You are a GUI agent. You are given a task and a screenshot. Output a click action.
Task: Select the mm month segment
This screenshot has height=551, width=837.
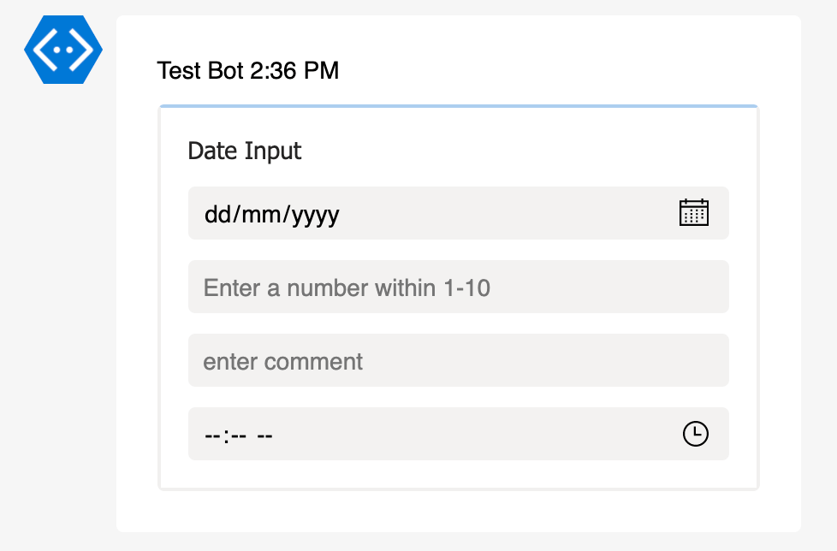point(261,215)
